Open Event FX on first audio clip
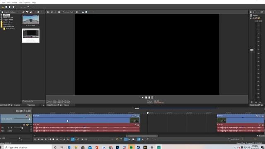This screenshot has width=265, height=149. pyautogui.click(x=135, y=125)
